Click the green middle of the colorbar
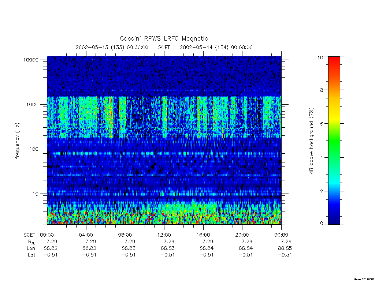The image size is (375, 281). (334, 141)
